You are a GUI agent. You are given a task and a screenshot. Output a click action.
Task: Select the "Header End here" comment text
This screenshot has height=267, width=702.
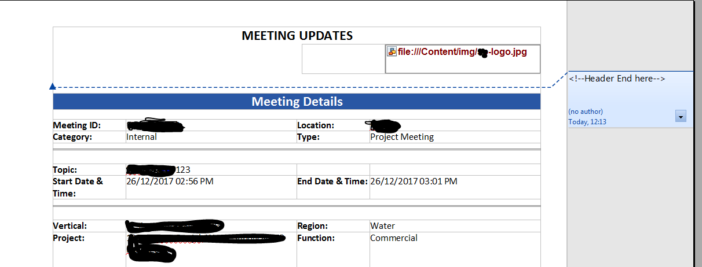[617, 79]
